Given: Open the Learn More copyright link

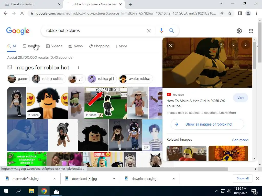Looking at the screenshot, I should [227, 113].
